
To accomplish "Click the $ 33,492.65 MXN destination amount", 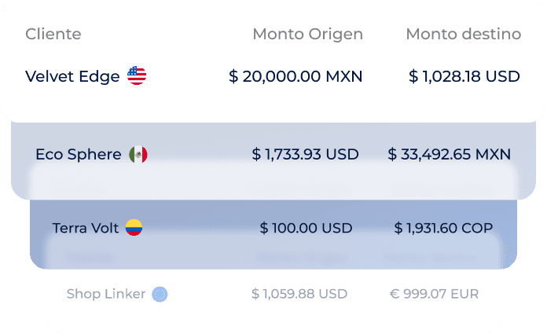I will click(x=450, y=154).
